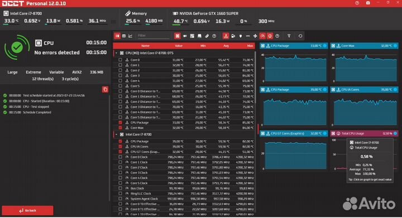Toggle the CPU sensor category filter
Image resolution: width=402 pixels, height=218 pixels.
pyautogui.click(x=177, y=36)
